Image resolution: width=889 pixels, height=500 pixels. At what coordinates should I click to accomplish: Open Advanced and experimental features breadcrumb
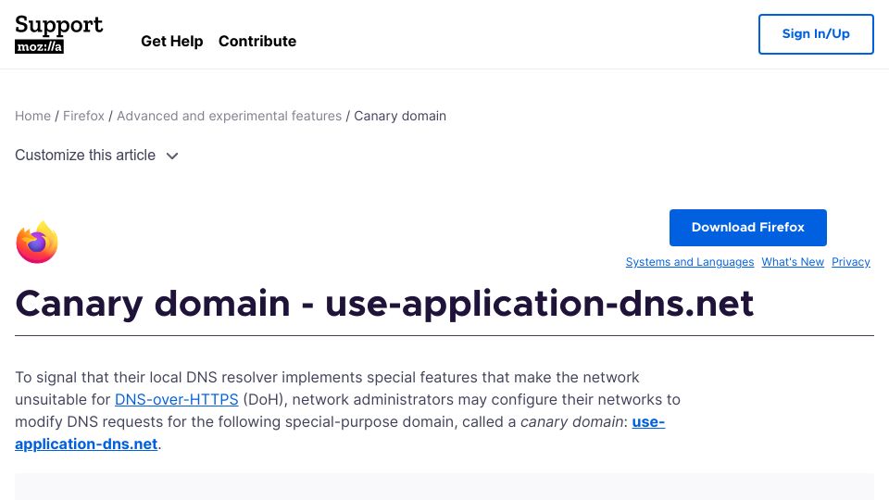(229, 116)
